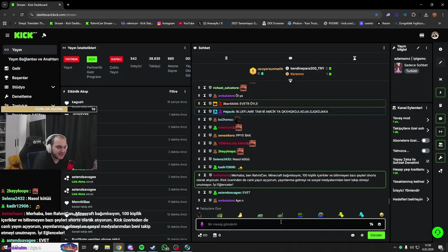Click the Gönder send button
Image resolution: width=448 pixels, height=252 pixels.
point(376,235)
